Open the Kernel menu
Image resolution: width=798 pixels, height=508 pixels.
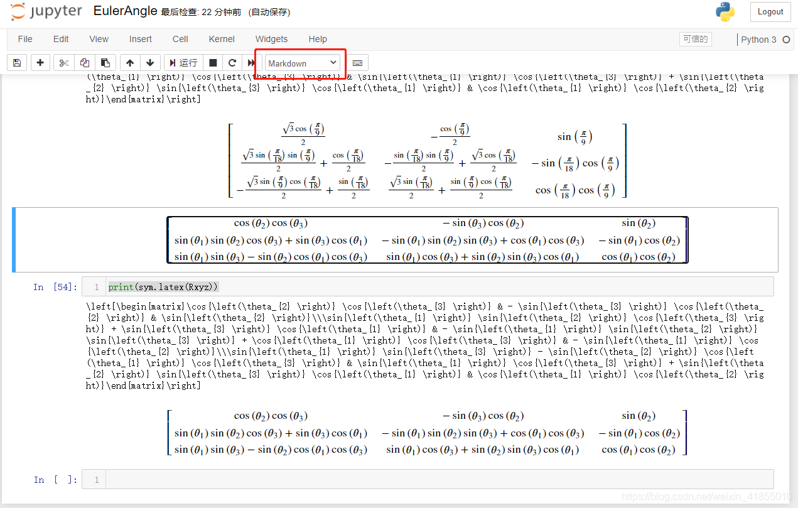click(x=221, y=39)
